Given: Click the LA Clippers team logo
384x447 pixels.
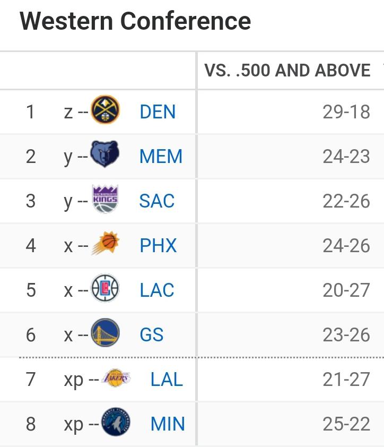Looking at the screenshot, I should point(105,289).
